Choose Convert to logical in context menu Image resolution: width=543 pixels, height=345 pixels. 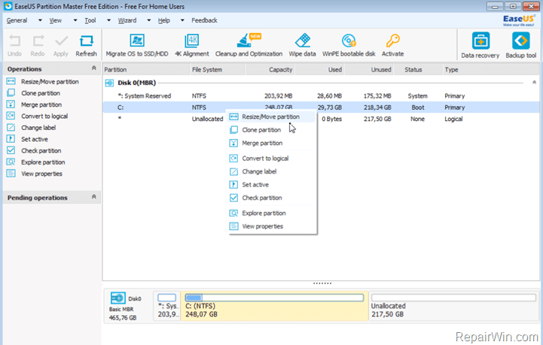pyautogui.click(x=272, y=159)
